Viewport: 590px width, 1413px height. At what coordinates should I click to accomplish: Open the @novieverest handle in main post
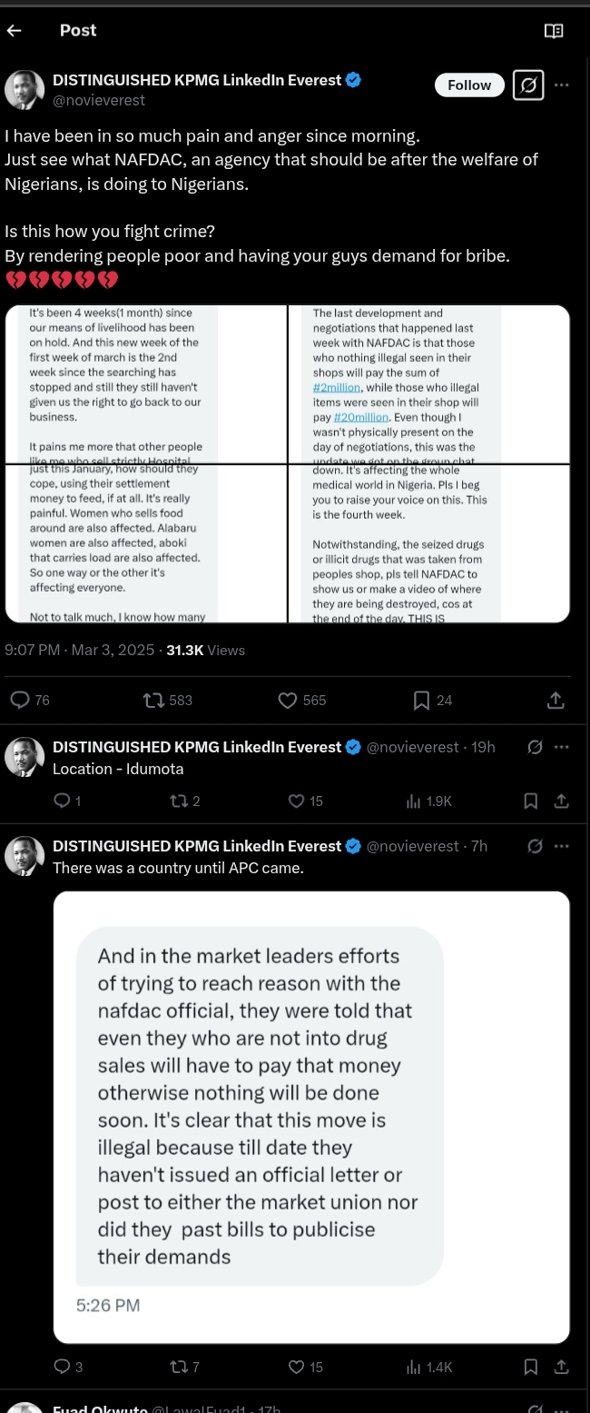point(99,100)
